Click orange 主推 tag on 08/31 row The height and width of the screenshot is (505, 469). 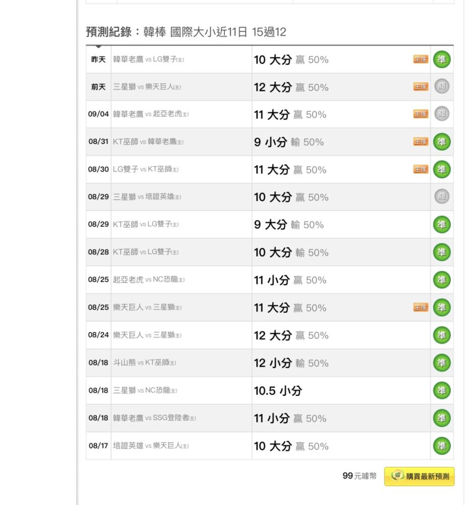pyautogui.click(x=421, y=141)
